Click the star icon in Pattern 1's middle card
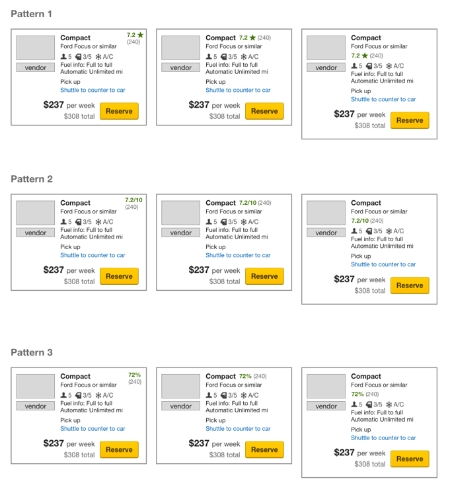Screen dimensions: 450x491 click(x=252, y=38)
